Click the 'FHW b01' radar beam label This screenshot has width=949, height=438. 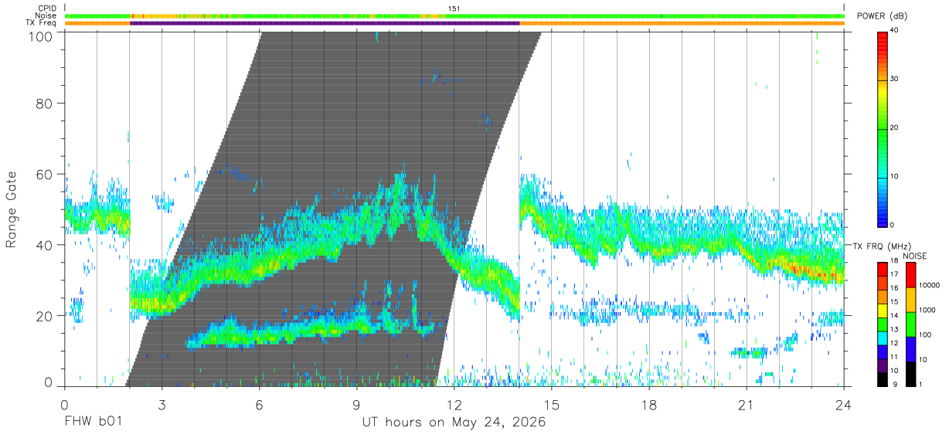[92, 423]
